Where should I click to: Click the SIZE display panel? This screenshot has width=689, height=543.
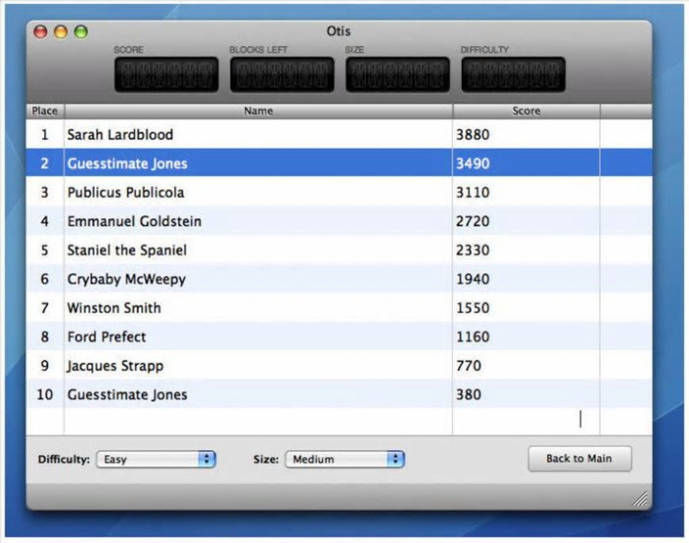[398, 75]
